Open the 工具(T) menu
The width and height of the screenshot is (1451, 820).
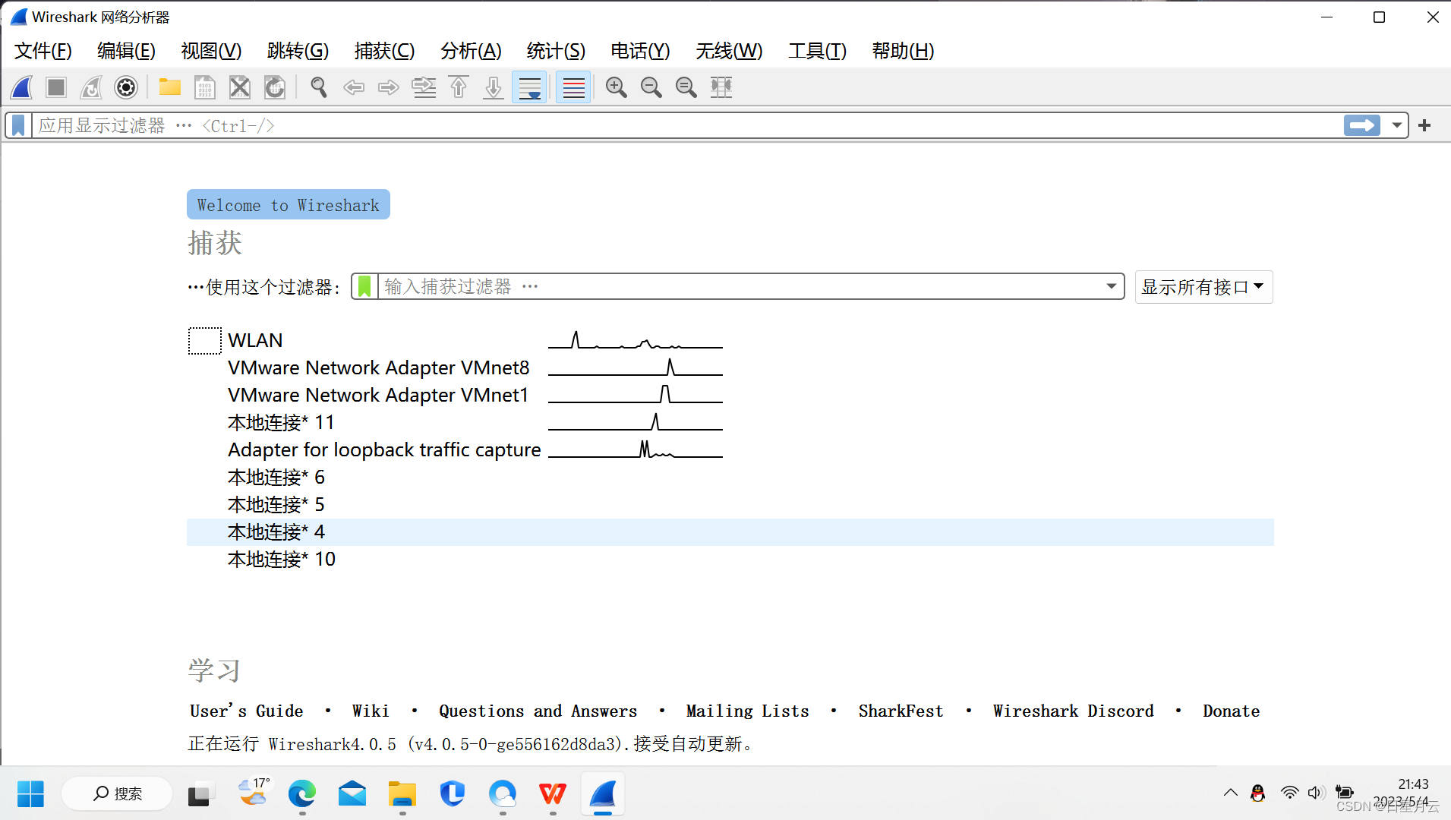tap(817, 51)
